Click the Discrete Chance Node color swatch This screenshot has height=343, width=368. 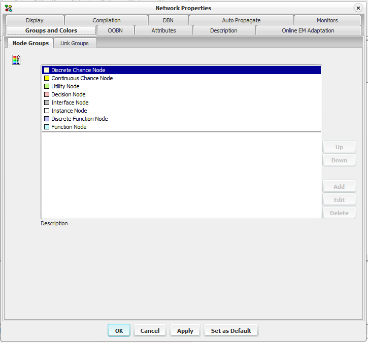(47, 70)
